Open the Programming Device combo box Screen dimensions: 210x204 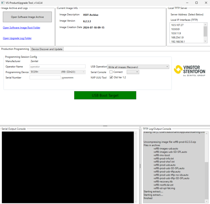[83, 72]
